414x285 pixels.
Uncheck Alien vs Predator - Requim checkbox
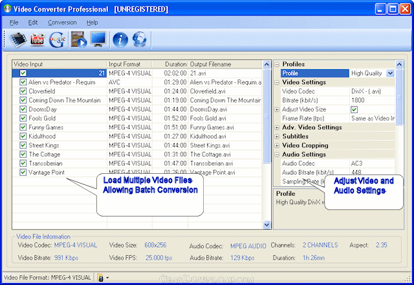pos(23,82)
